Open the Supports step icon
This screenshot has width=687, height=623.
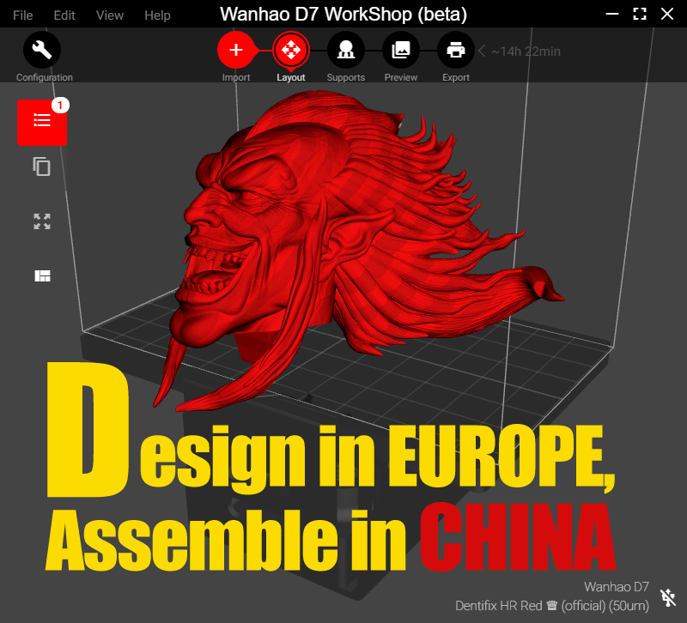[x=346, y=50]
